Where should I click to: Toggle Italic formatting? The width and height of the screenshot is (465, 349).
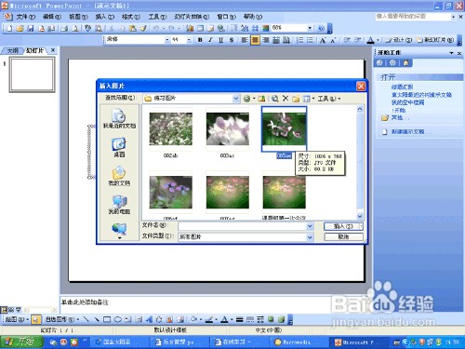pos(210,40)
